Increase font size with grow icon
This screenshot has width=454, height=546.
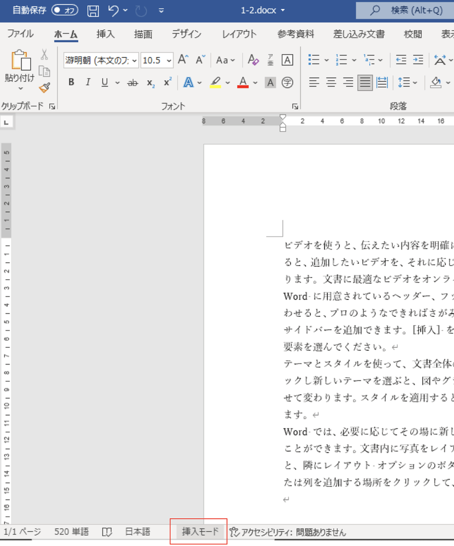(x=183, y=60)
